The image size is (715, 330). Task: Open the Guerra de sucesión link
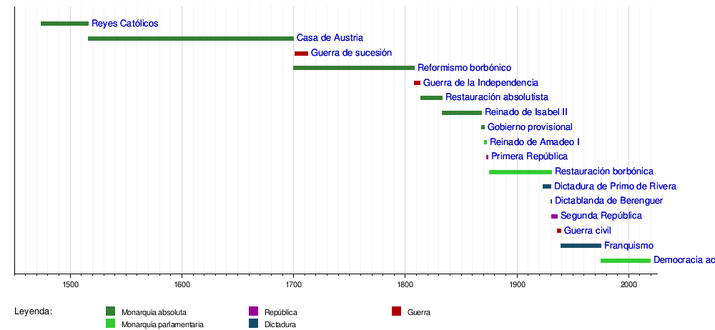351,53
